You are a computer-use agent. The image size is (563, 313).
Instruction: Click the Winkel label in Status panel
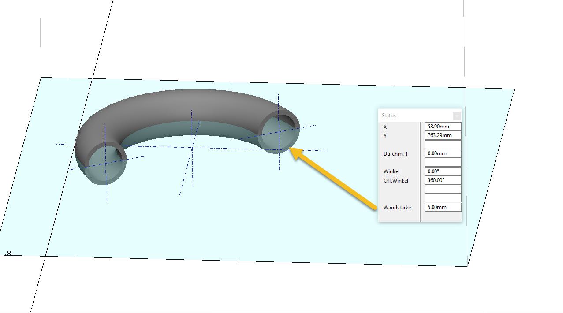(x=391, y=171)
